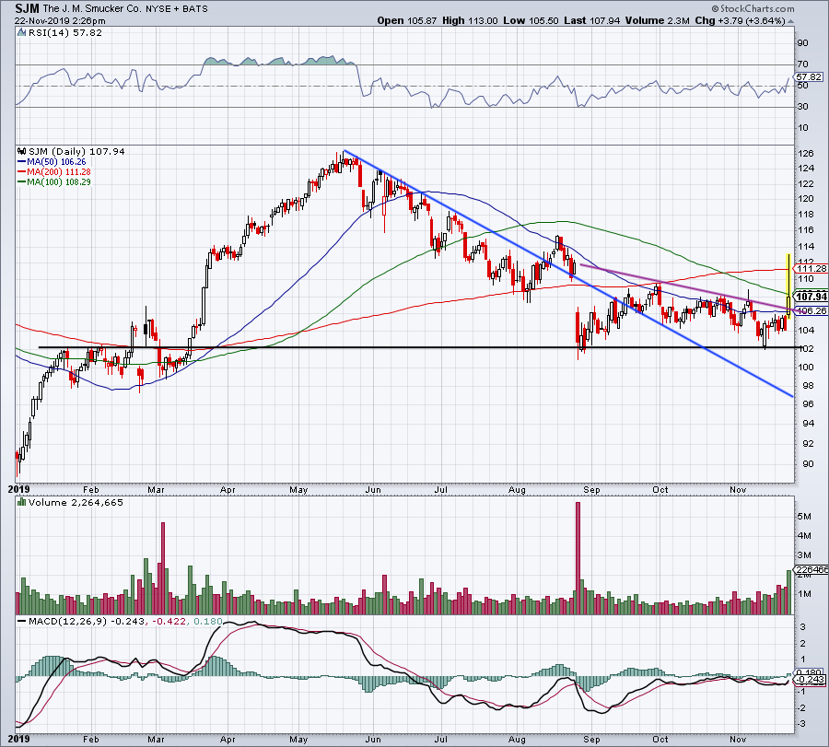The height and width of the screenshot is (747, 829).
Task: Click the 30 oversold level on RSI axis
Action: tap(802, 107)
